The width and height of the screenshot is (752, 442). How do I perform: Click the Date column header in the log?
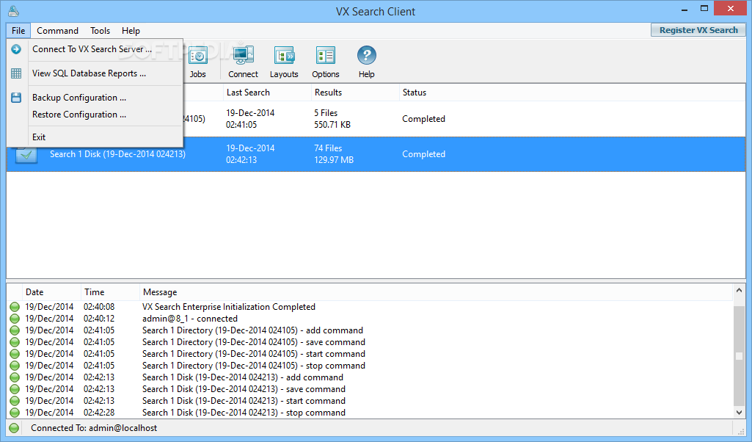click(x=52, y=292)
